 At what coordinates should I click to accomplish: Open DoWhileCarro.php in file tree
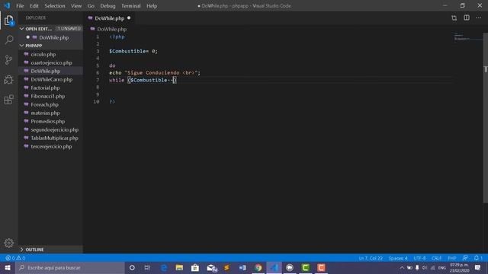coord(51,79)
